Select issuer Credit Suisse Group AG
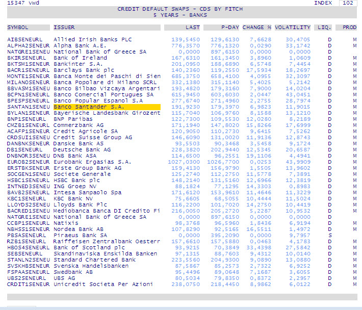This screenshot has height=310, width=362. coord(93,137)
